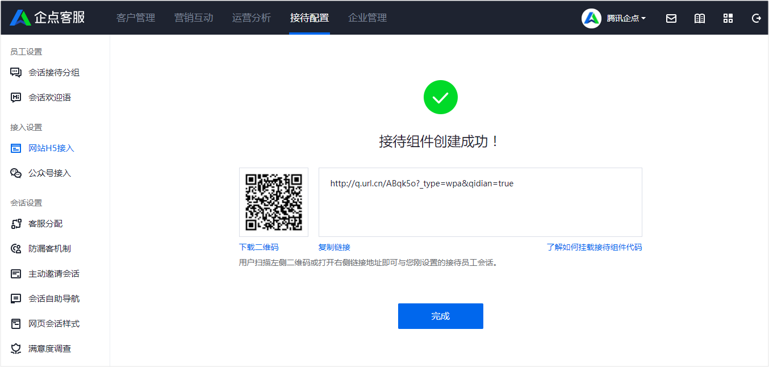Click the 网页会话样式 icon
Viewport: 769px width, 367px height.
tap(16, 324)
